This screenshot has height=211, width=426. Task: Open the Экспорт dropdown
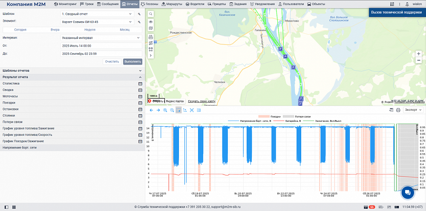point(413,110)
